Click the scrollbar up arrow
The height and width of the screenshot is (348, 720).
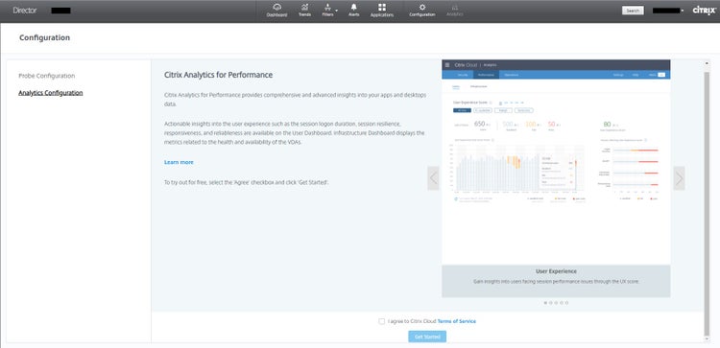[707, 63]
